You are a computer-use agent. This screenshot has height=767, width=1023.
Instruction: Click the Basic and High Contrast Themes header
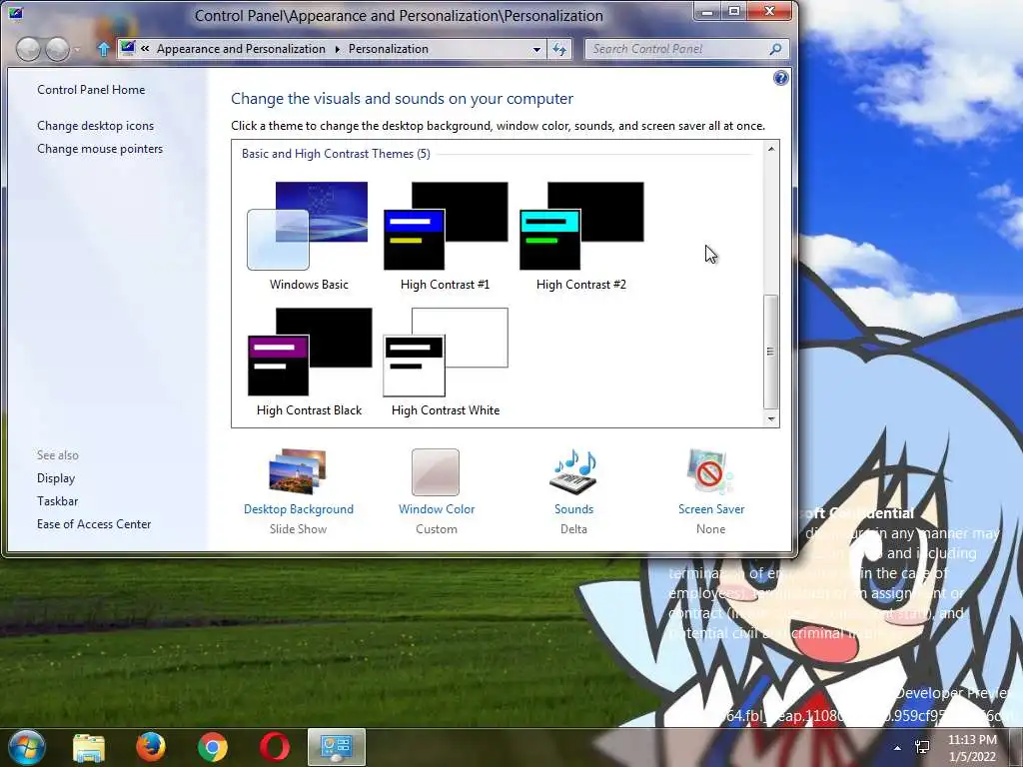pos(336,154)
